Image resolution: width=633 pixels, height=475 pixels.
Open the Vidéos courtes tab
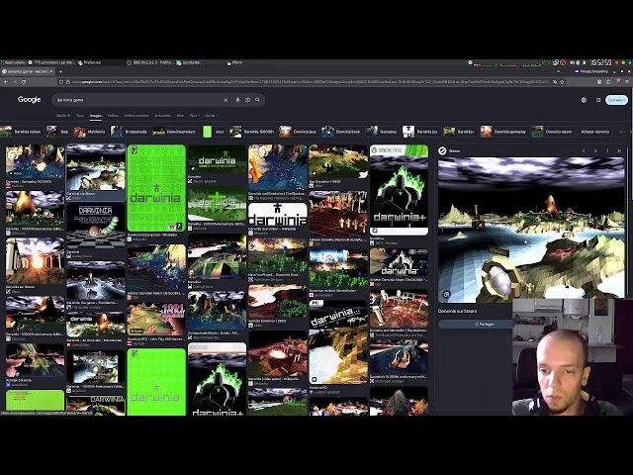136,116
